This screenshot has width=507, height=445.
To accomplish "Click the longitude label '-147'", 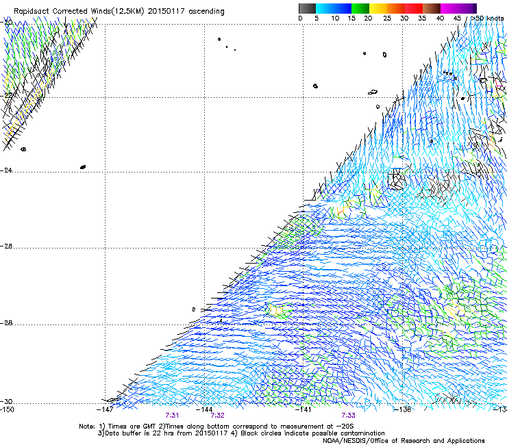I will click(105, 409).
